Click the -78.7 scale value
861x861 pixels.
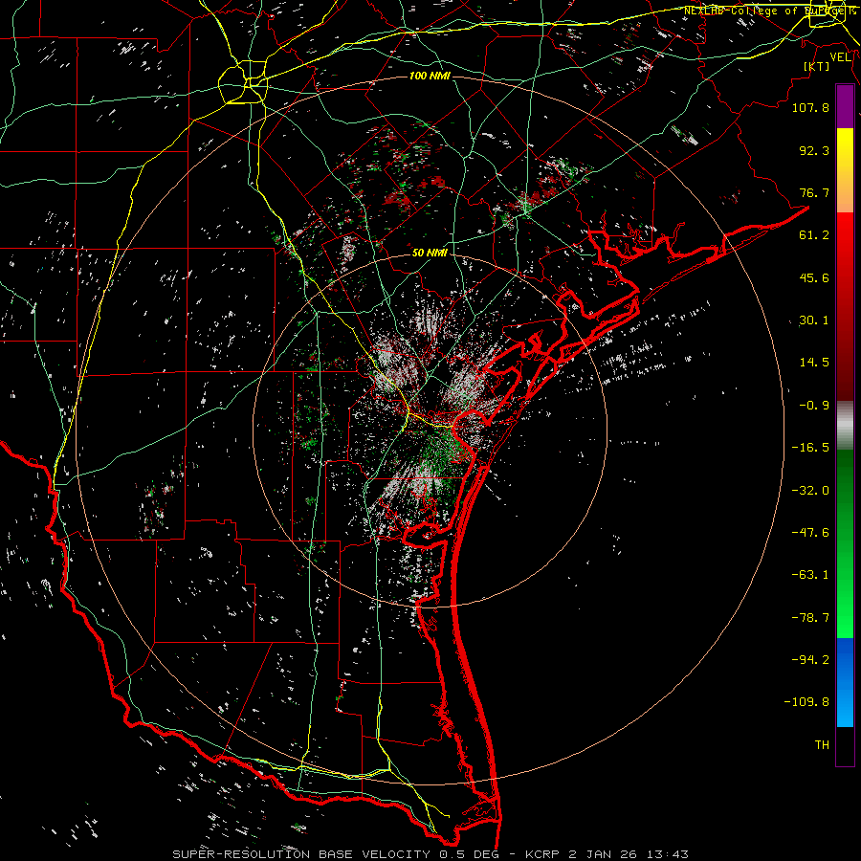click(x=810, y=618)
